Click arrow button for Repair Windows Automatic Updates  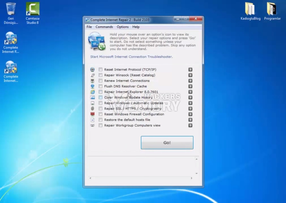click(x=190, y=103)
